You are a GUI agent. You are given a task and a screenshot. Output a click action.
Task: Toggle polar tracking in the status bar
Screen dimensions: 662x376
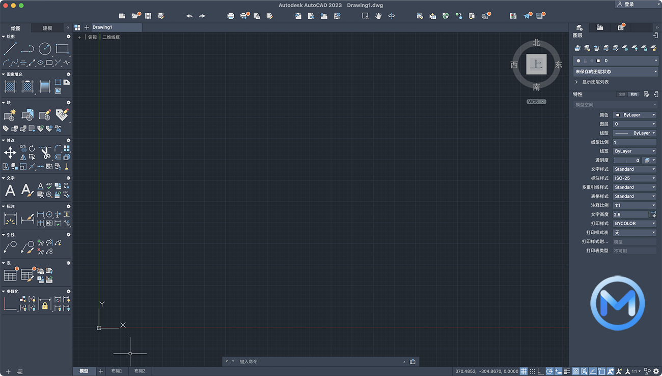[549, 371]
